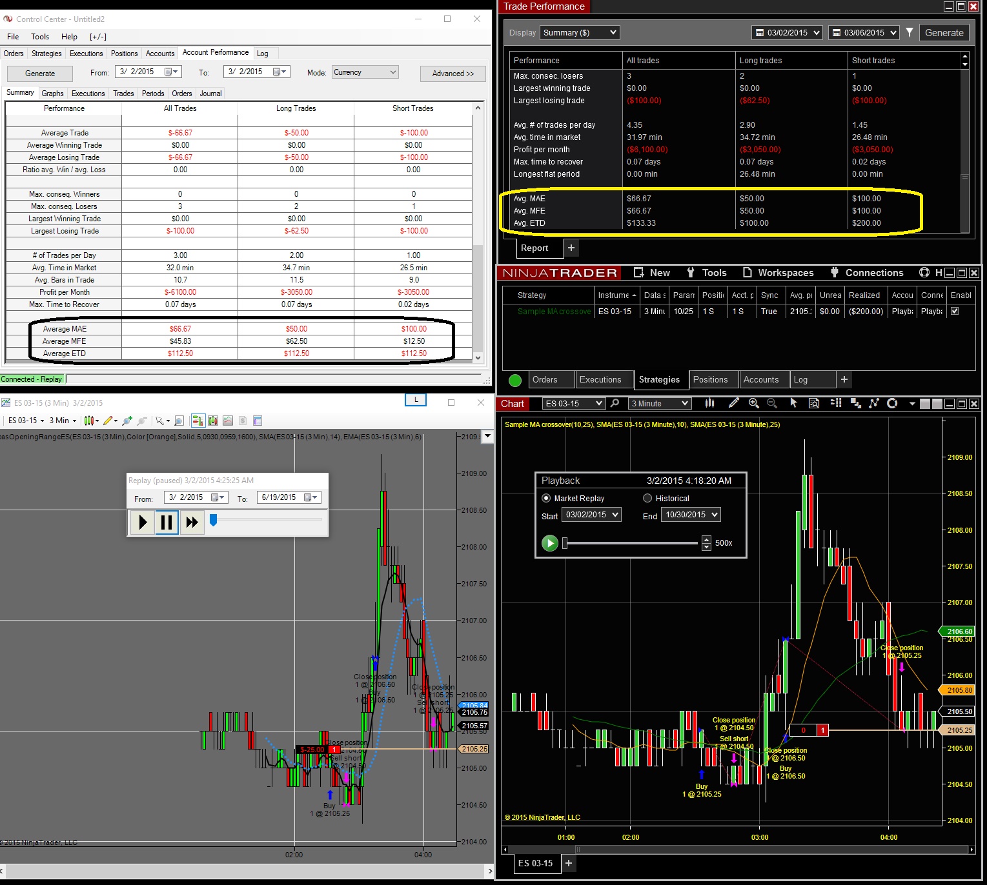This screenshot has width=987, height=885.
Task: Open Playback Start date 03/02/2015 dropdown
Action: click(x=591, y=515)
